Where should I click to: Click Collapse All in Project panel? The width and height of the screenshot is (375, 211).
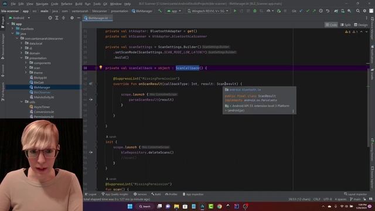63,18
